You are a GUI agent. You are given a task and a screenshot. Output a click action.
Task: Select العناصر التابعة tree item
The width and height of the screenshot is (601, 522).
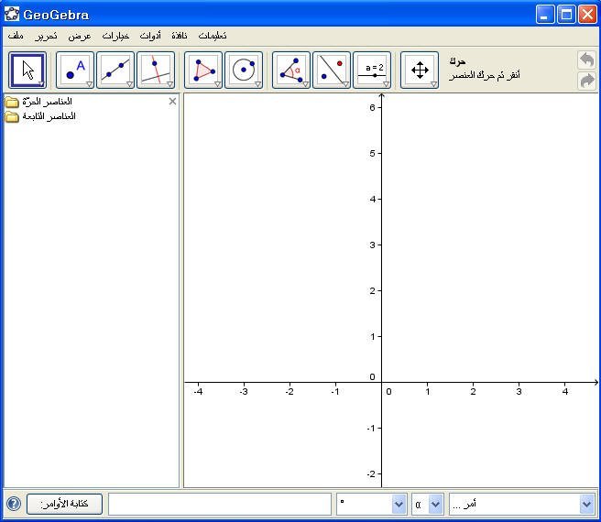tap(49, 116)
